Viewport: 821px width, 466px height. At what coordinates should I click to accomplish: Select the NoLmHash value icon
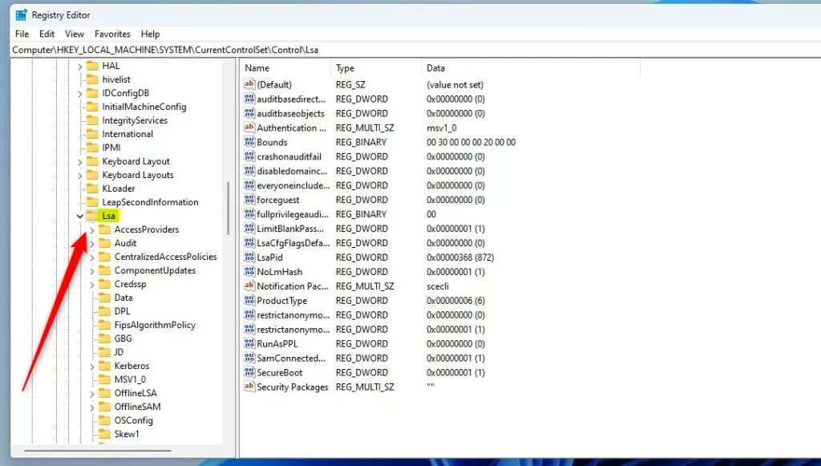coord(249,271)
